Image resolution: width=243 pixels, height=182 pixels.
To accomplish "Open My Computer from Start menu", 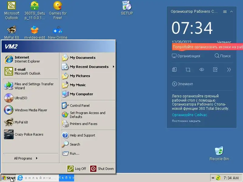I will pos(88,94).
